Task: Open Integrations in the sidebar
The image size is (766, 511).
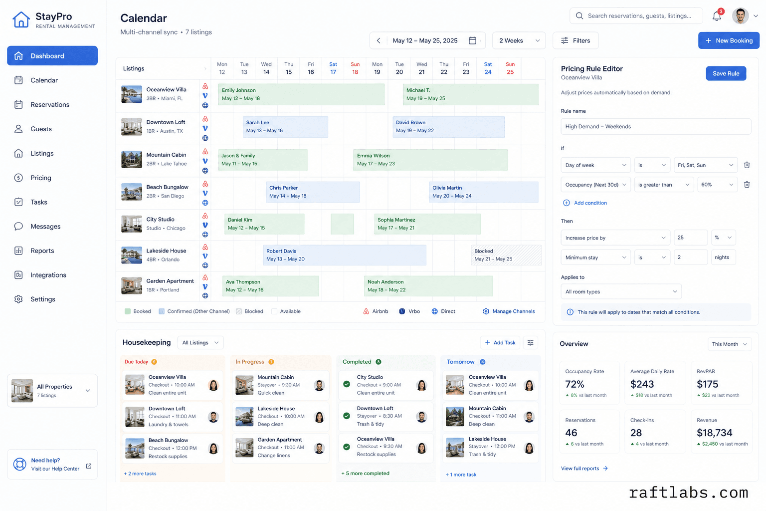Action: tap(52, 275)
